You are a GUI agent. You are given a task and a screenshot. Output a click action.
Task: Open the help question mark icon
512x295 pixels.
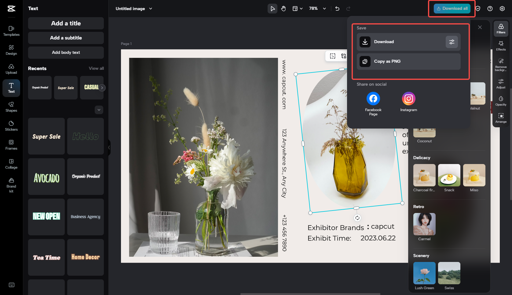coord(490,9)
